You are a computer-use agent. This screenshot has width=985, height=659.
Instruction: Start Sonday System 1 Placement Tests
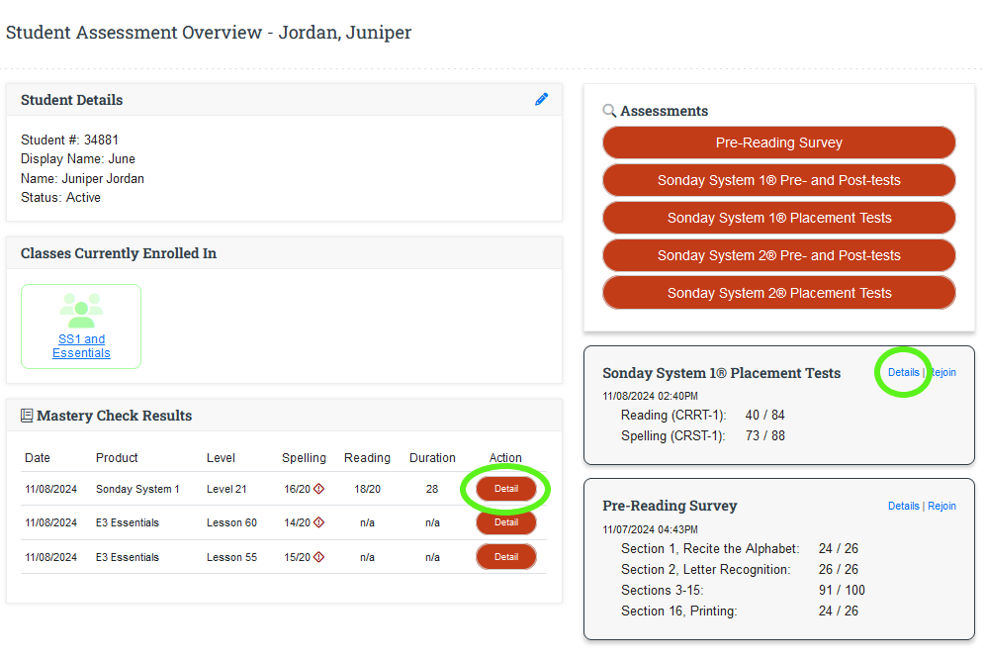click(778, 218)
